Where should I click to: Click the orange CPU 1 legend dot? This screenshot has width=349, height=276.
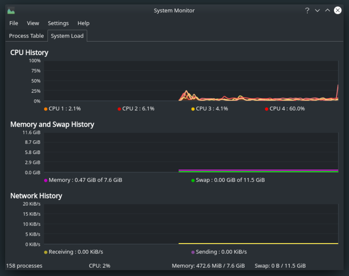46,109
